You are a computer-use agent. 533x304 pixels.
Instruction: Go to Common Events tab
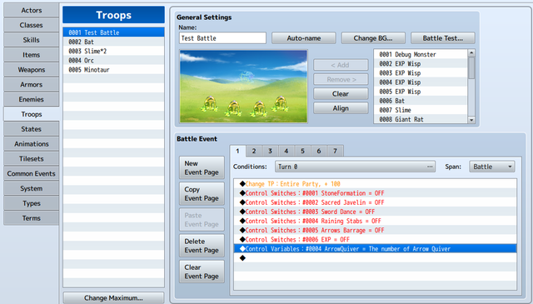pos(32,173)
